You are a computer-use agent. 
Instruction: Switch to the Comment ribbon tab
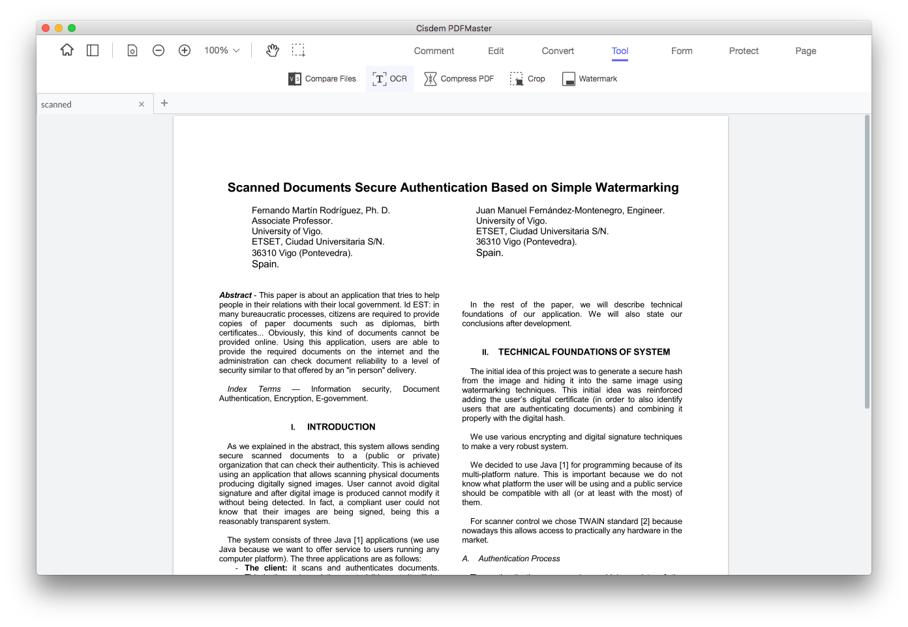434,50
